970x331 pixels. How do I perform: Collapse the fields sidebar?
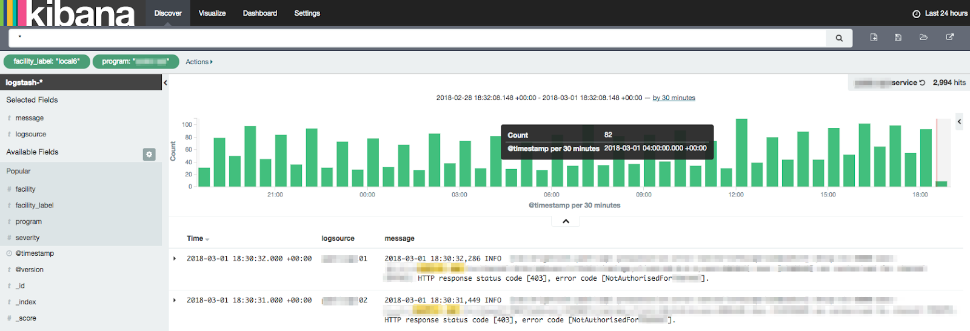coord(165,83)
